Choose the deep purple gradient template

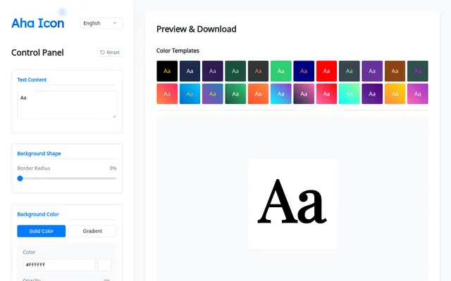(372, 93)
